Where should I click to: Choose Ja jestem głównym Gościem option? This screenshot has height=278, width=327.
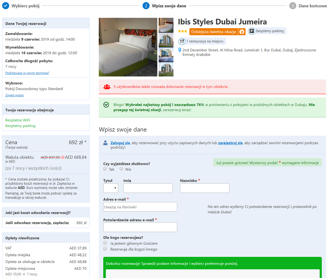tap(105, 243)
